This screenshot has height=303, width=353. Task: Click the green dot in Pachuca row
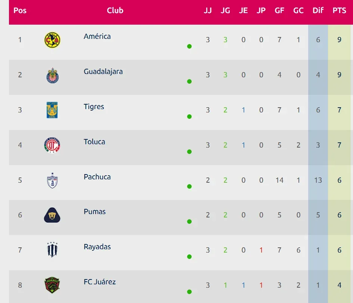(x=189, y=186)
